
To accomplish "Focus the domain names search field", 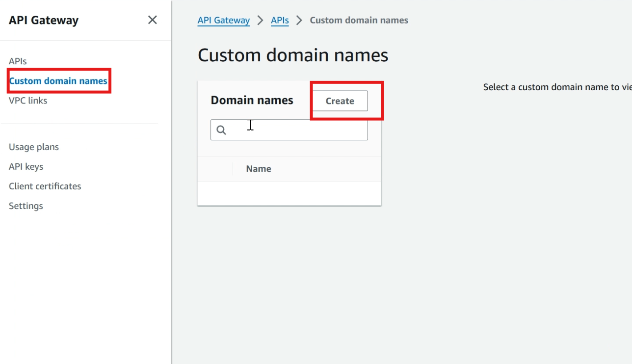I will pyautogui.click(x=289, y=130).
